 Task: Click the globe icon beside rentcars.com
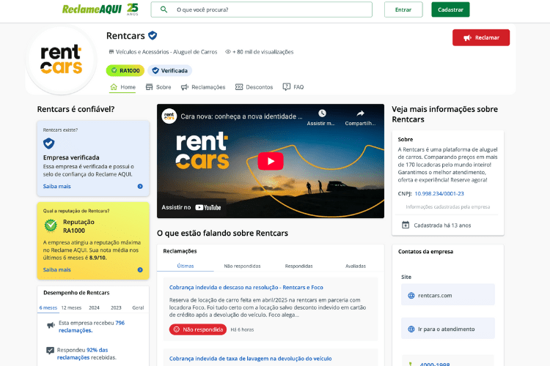click(411, 295)
